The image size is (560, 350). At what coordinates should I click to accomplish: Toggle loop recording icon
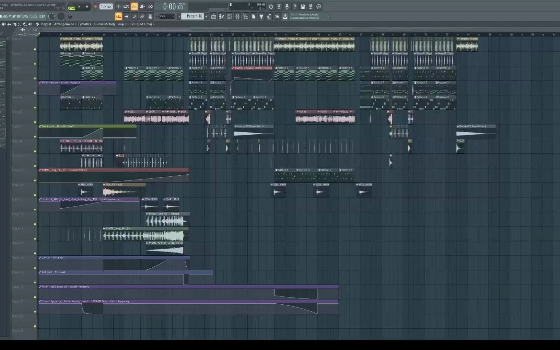click(x=150, y=6)
